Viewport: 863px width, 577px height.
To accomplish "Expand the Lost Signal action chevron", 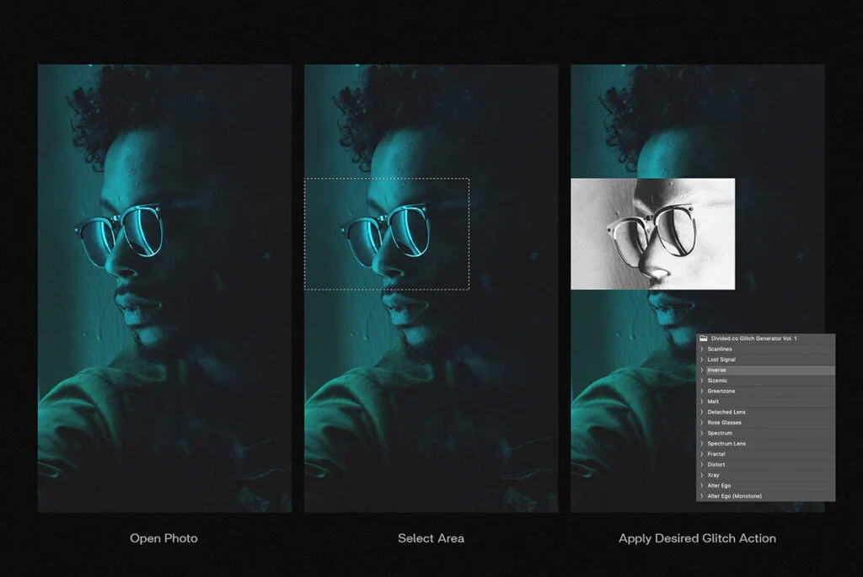I will click(702, 360).
